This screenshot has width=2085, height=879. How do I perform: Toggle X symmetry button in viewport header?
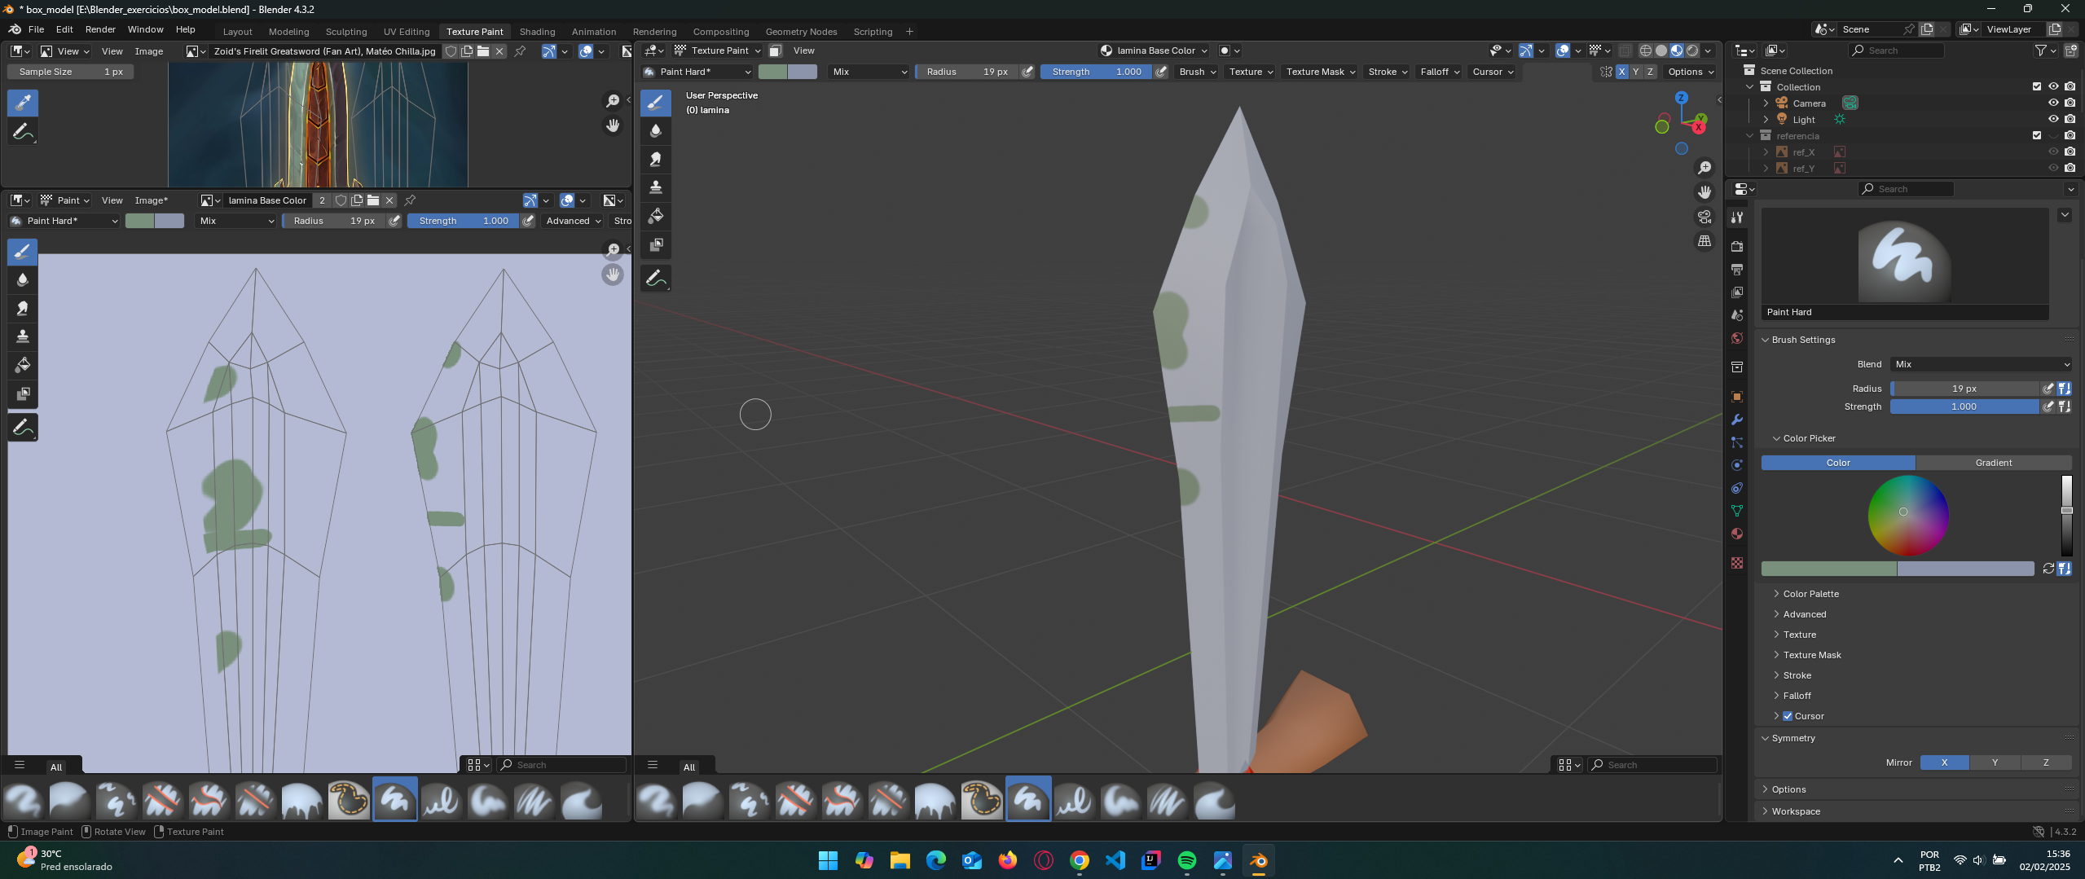coord(1621,72)
